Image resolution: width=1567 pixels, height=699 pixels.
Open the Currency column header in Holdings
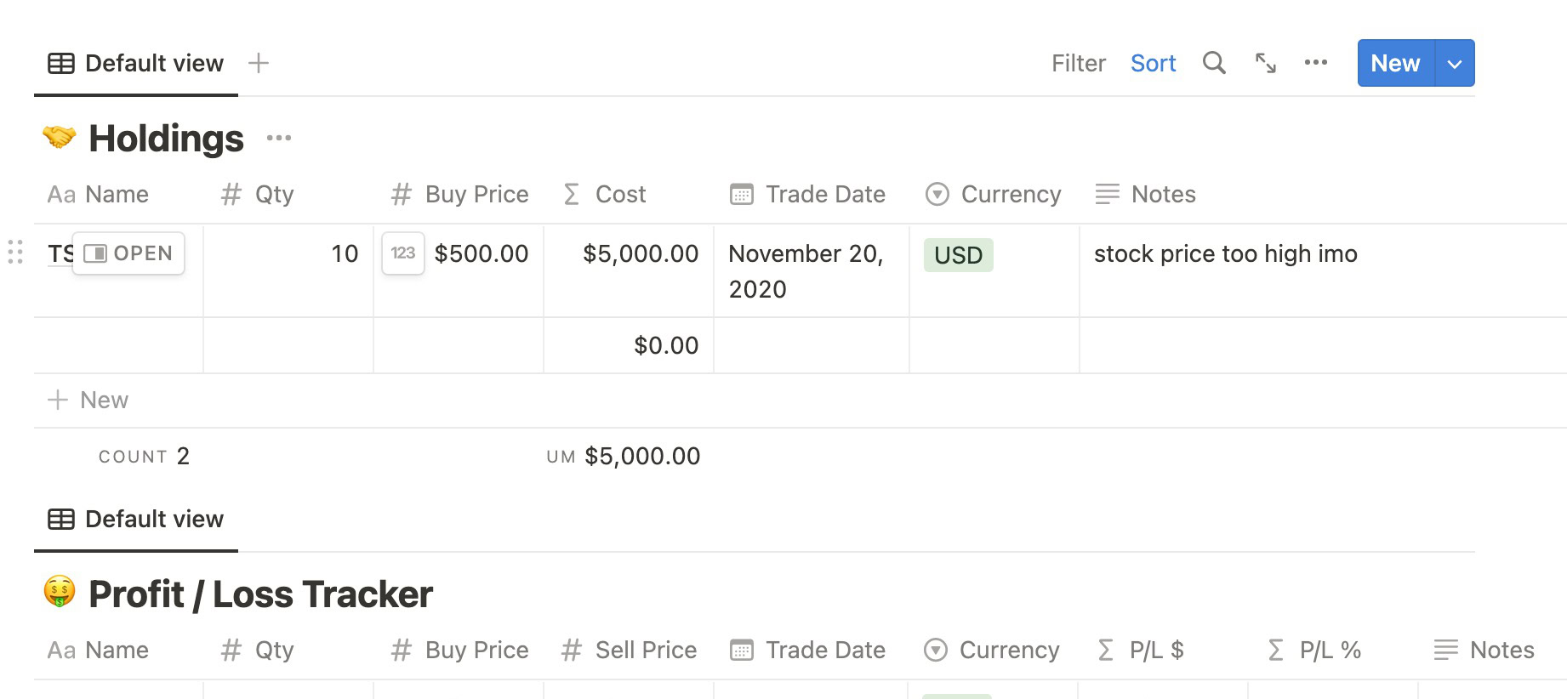[994, 195]
